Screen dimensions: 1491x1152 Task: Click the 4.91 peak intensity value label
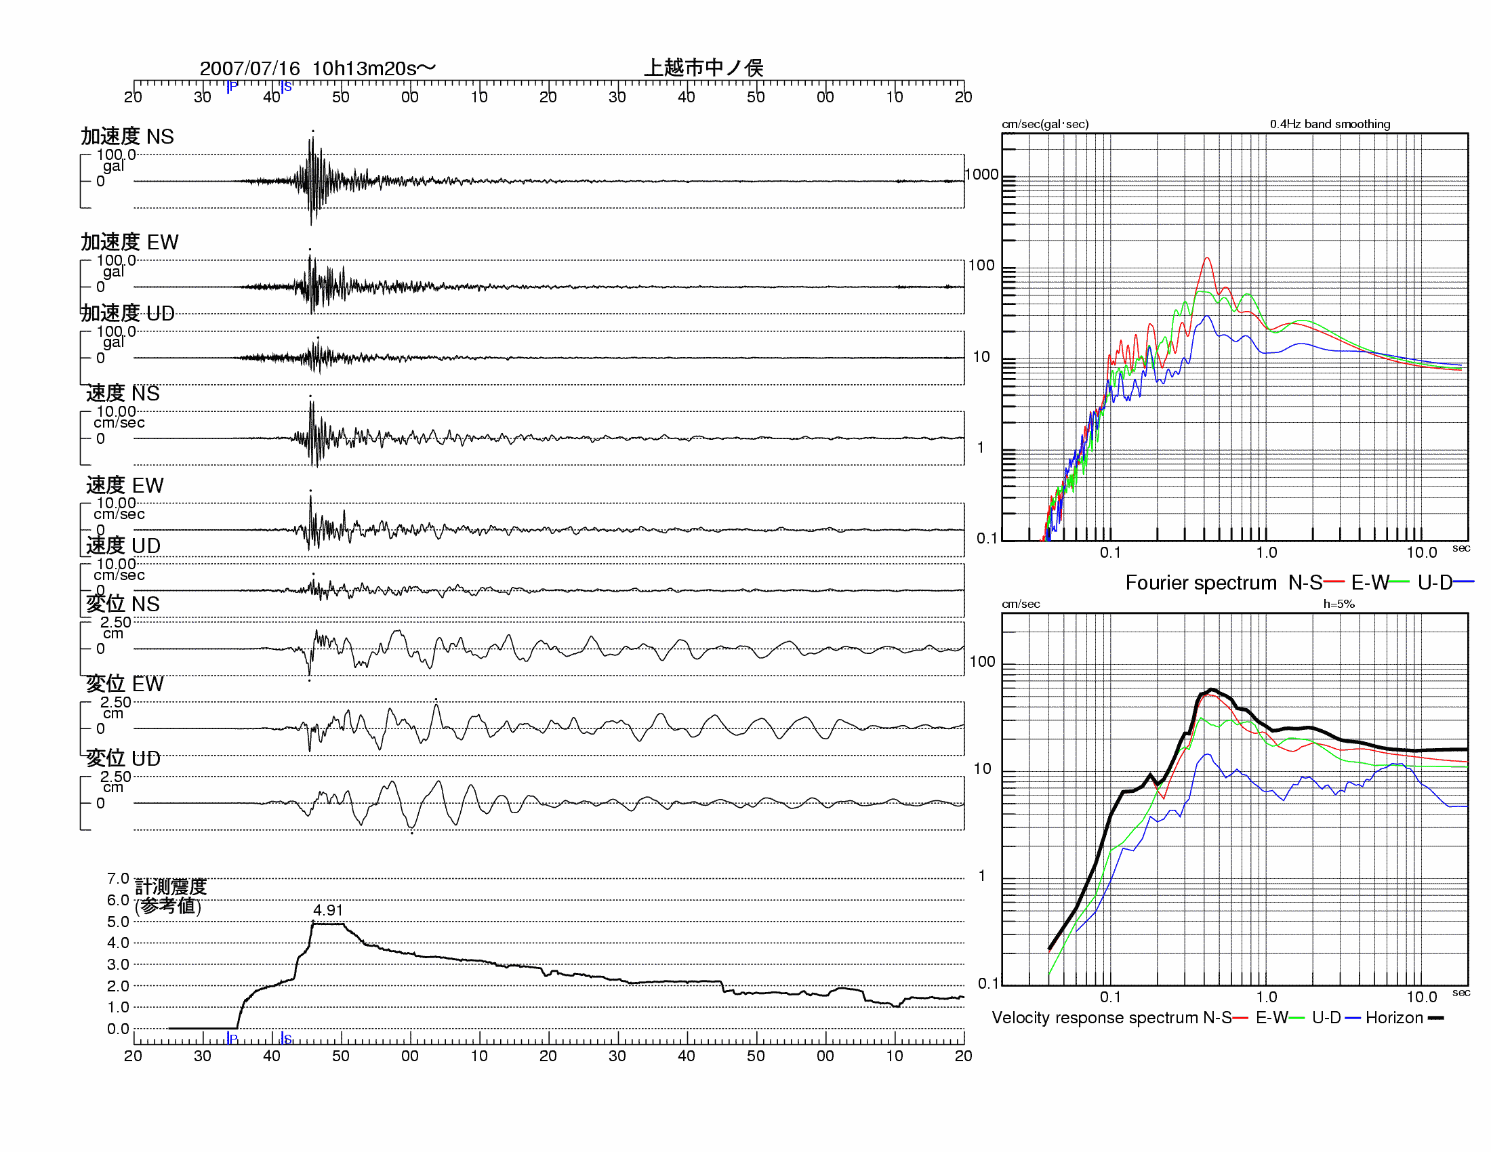328,909
